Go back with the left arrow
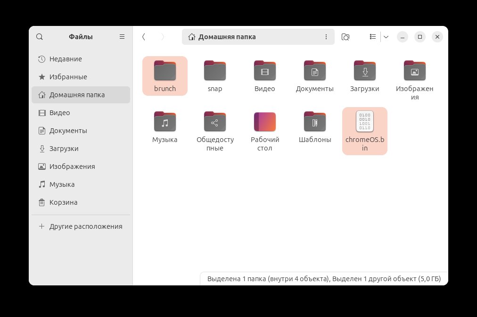The height and width of the screenshot is (317, 477). coord(144,37)
